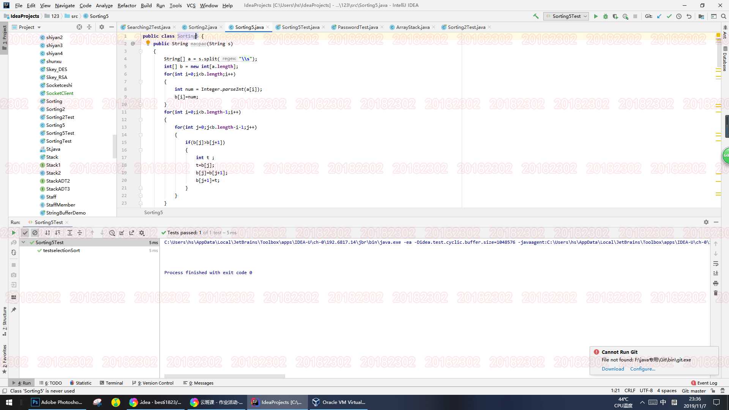Open the Analyze menu

tap(104, 5)
